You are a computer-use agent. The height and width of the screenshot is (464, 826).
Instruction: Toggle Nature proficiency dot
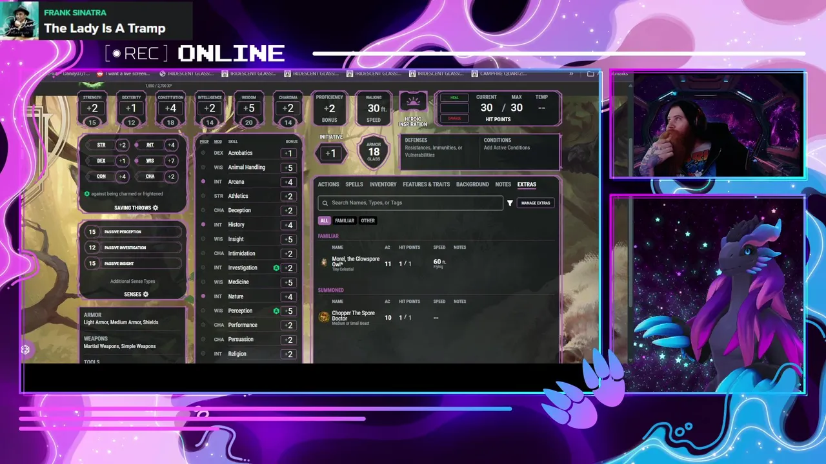[203, 296]
